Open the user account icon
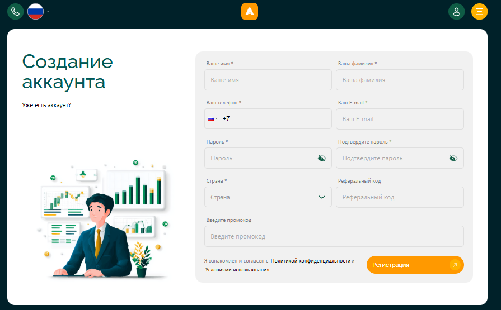Viewport: 501px width, 310px height. (457, 12)
